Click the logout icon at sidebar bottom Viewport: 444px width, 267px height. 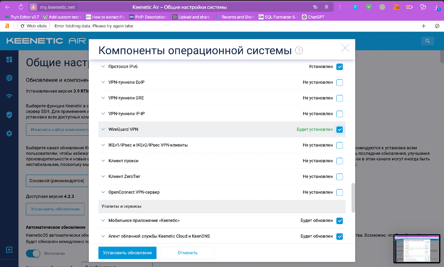pyautogui.click(x=9, y=249)
